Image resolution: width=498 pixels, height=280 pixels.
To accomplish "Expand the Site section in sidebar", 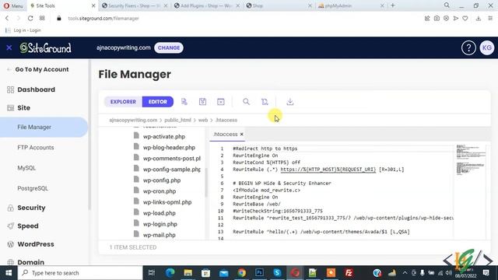I will 23,108.
